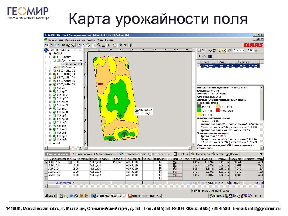Click the first quick launch icon next to Start
Screen dimensions: 288x216
coord(61,196)
